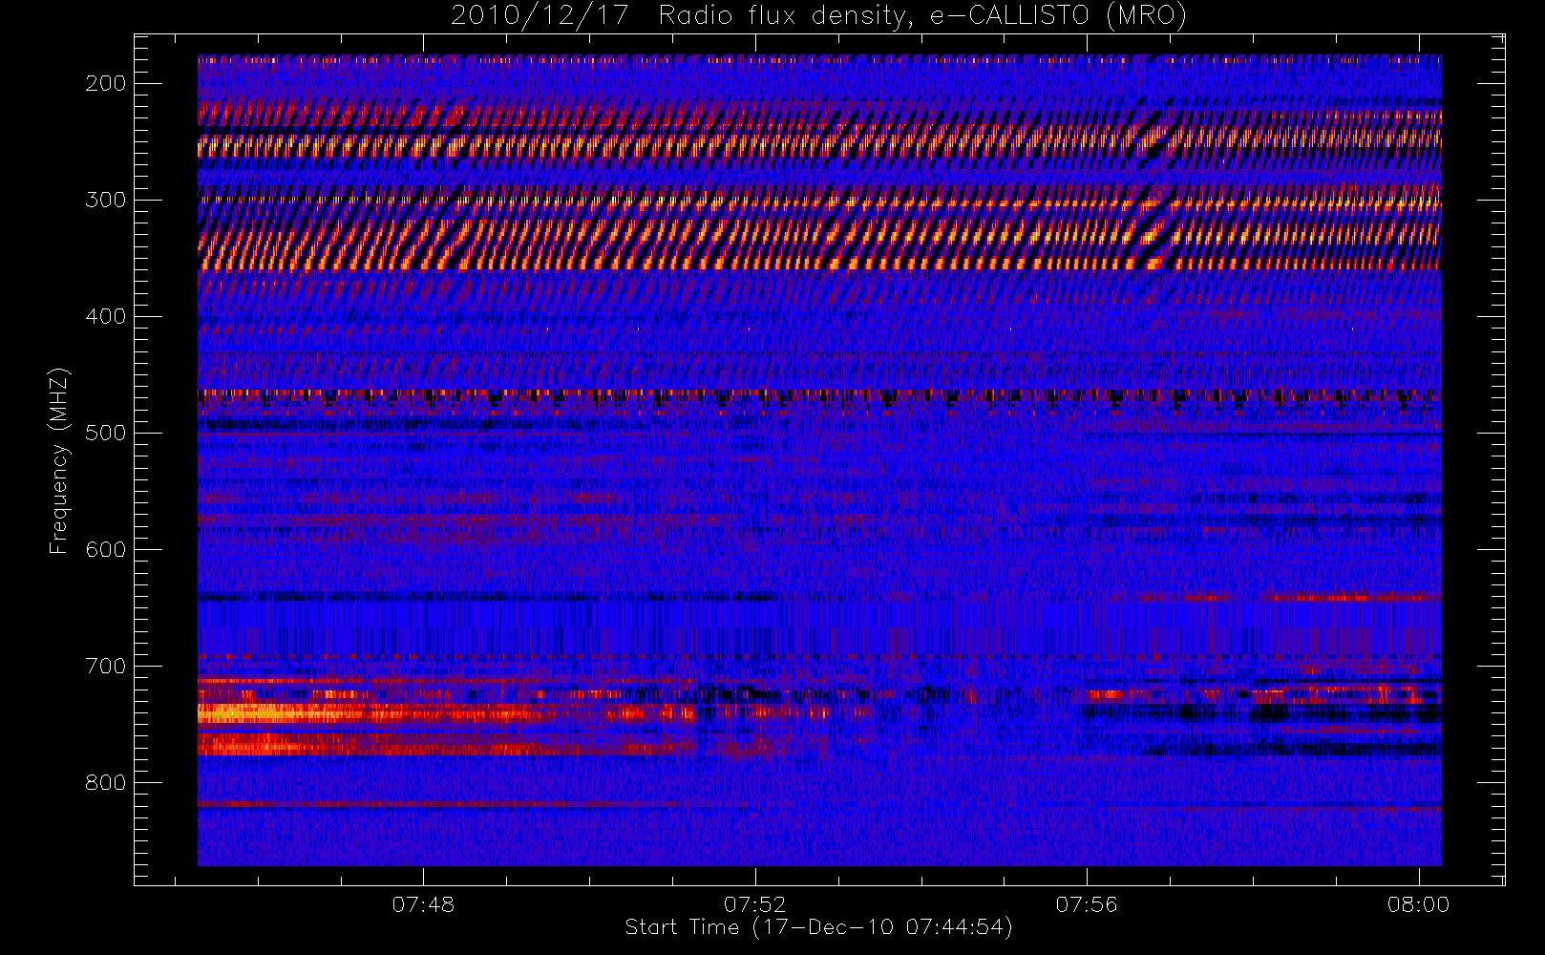Click the 400 frequency tick label
Viewport: 1545px width, 955px height.
[106, 316]
